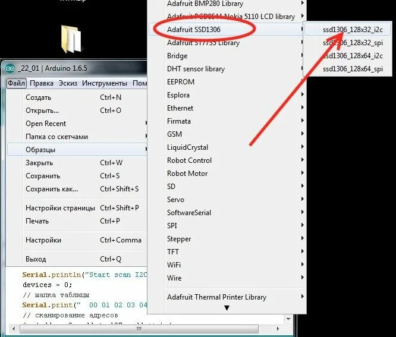Open the Файл menu
Viewport: 396px width, 337px height.
coord(16,83)
